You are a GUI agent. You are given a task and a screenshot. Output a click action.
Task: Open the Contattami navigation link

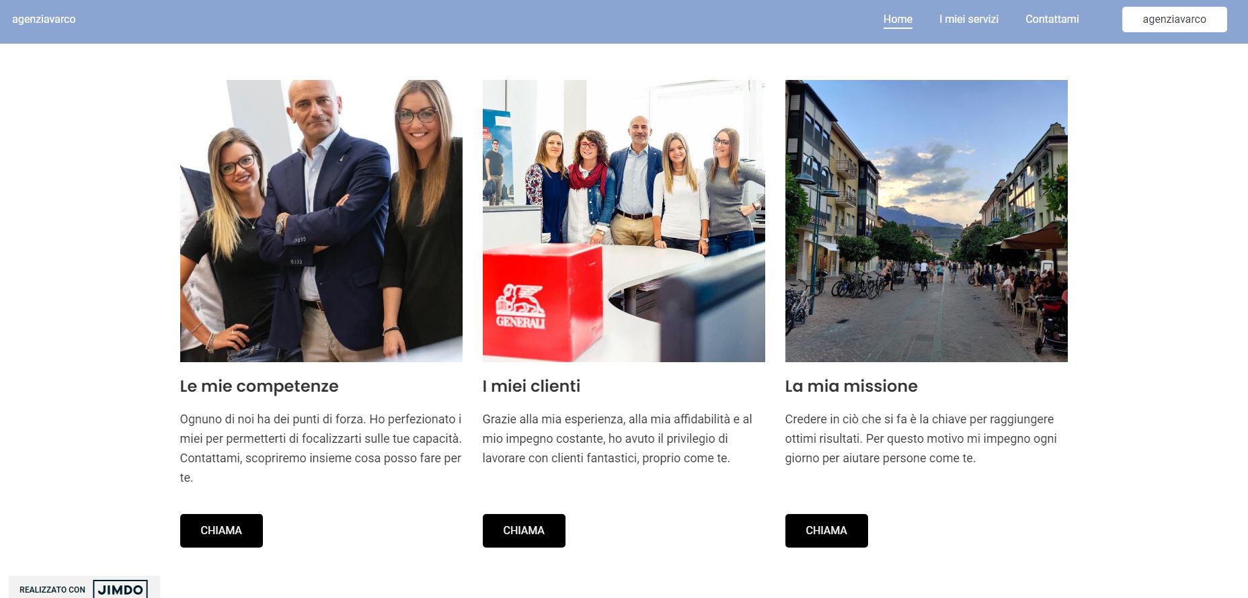tap(1052, 19)
